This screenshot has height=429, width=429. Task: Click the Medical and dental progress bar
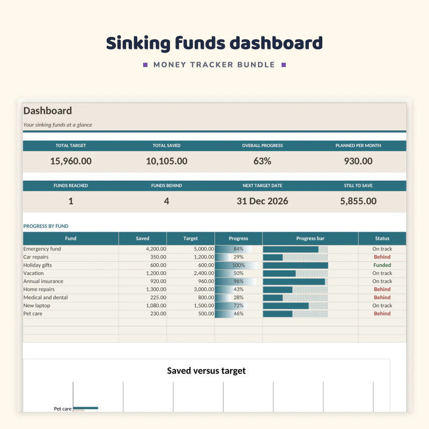click(295, 298)
